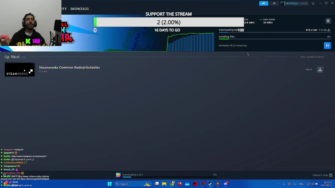Click the 16 DAYS TO GO overlay text
The height and width of the screenshot is (188, 335).
tap(167, 30)
